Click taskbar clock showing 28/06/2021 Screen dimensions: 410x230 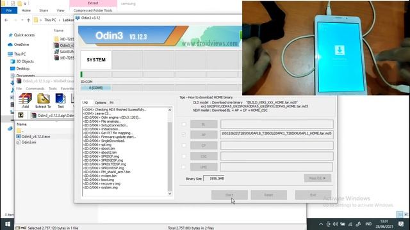click(x=384, y=224)
